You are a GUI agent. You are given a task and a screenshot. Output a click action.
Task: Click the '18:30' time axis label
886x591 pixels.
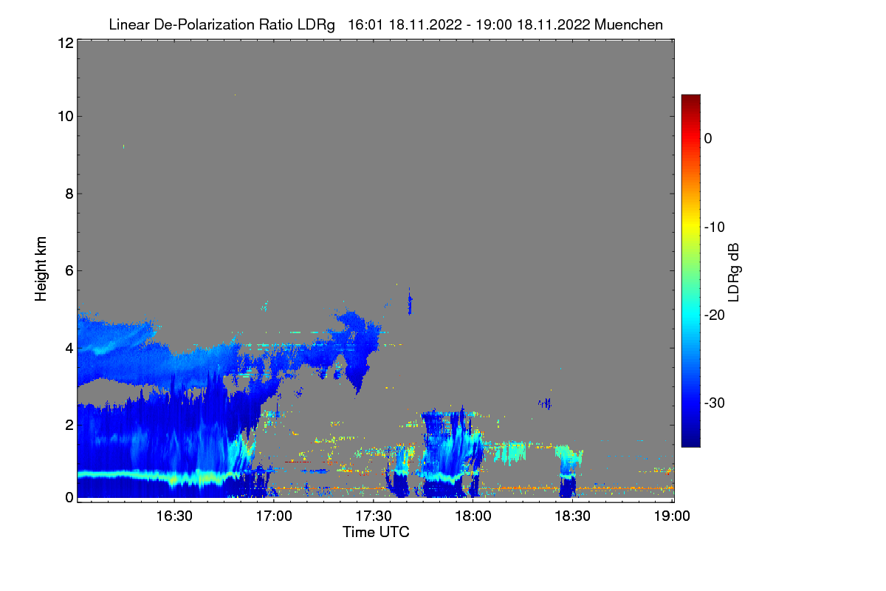pos(573,516)
